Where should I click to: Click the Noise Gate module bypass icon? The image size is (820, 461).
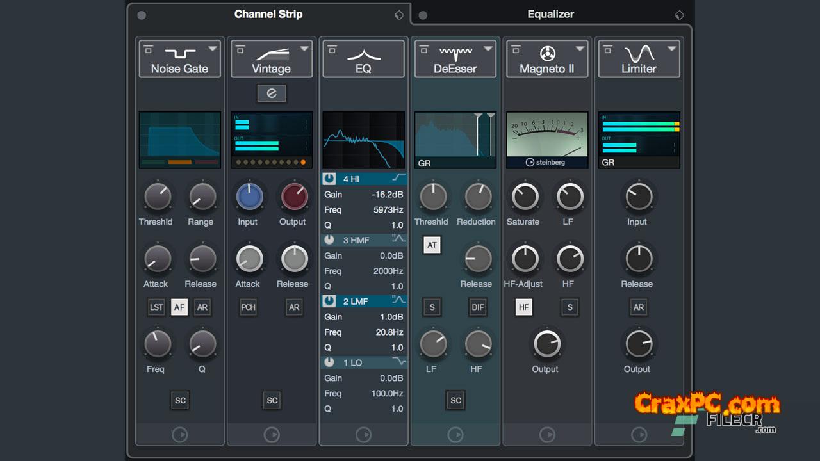click(x=148, y=49)
